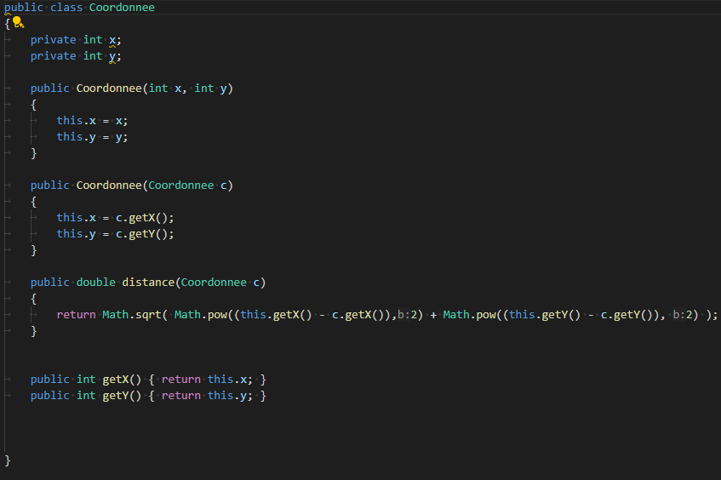This screenshot has height=480, width=721.
Task: Click the final closing brace of the class
Action: [8, 460]
